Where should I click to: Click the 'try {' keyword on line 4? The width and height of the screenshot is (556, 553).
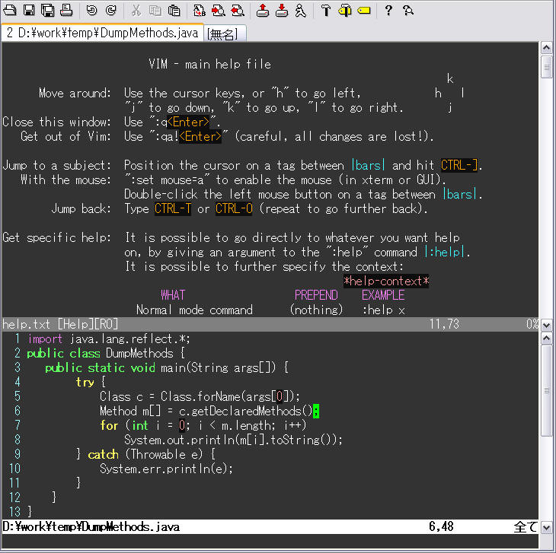point(91,383)
